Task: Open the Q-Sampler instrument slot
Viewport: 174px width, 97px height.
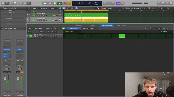Action: pyautogui.click(x=7, y=50)
